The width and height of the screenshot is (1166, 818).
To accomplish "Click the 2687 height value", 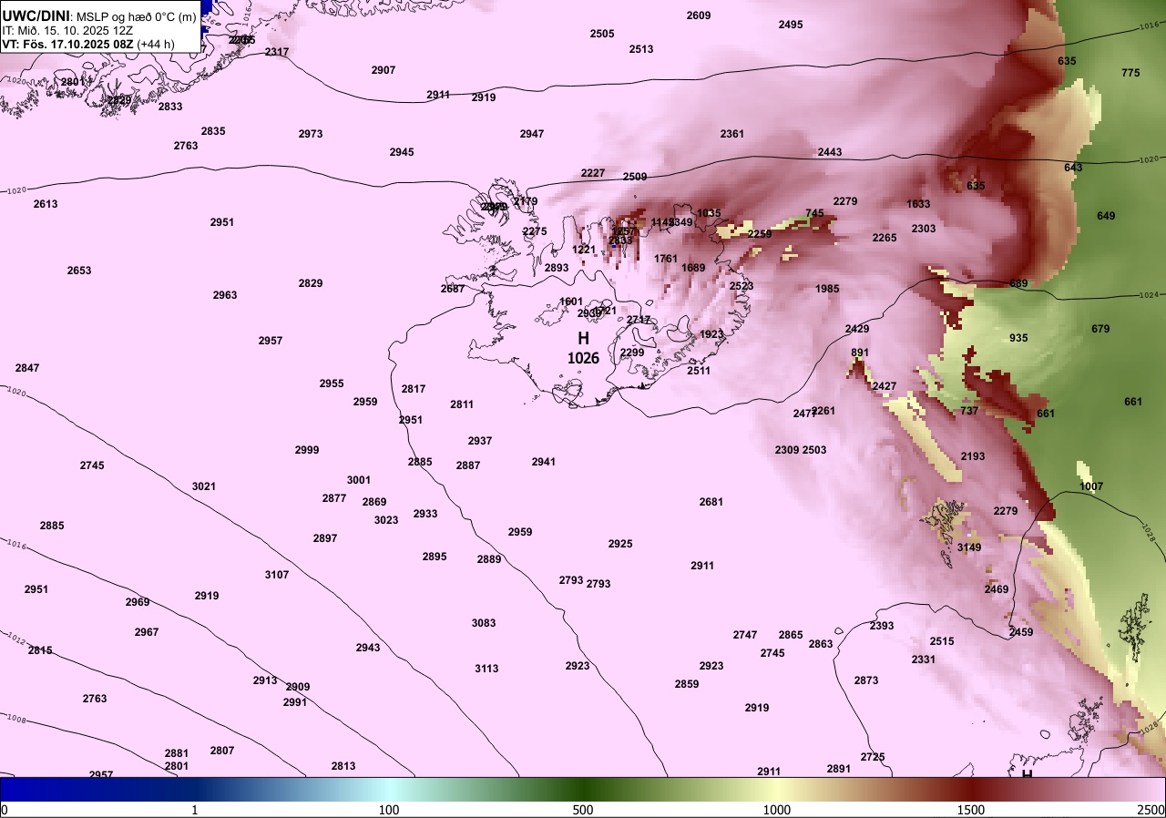I will click(x=453, y=289).
